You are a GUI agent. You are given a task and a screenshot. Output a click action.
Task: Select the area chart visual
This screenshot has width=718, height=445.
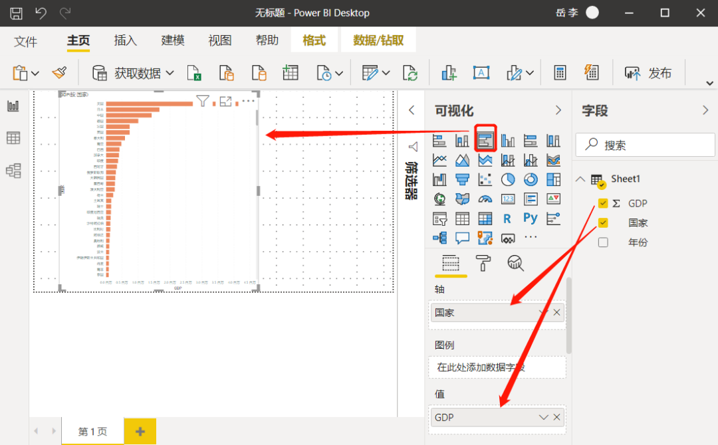tap(462, 160)
